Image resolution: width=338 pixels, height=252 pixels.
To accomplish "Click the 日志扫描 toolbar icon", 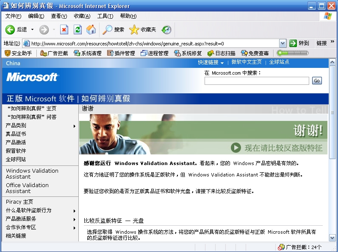I will 211,53.
